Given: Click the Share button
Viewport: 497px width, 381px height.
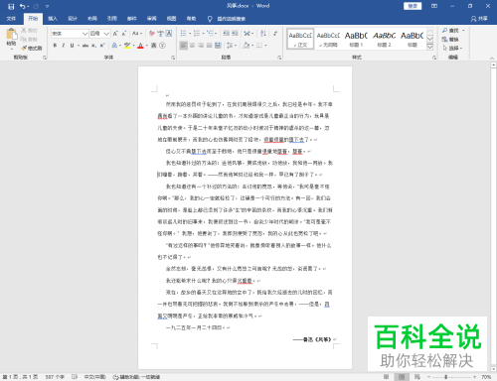Looking at the screenshot, I should click(479, 19).
